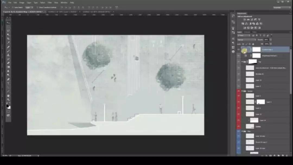Viewport: 293px width, 165px height.
Task: Switch to the Paths tab
Action: (x=254, y=32)
